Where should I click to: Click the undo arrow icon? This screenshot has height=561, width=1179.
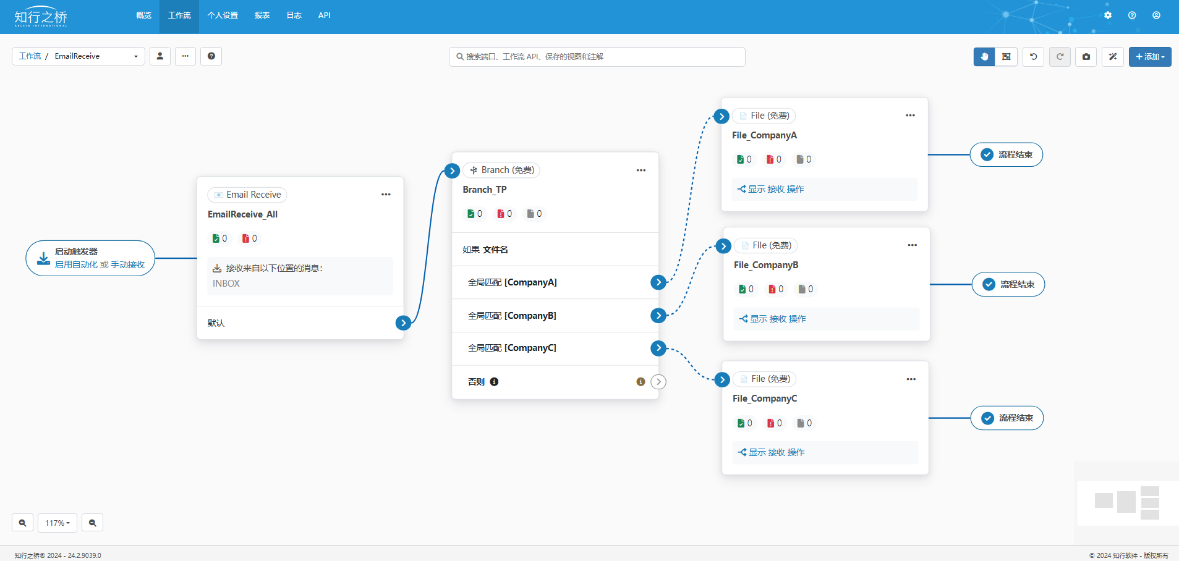pos(1033,57)
